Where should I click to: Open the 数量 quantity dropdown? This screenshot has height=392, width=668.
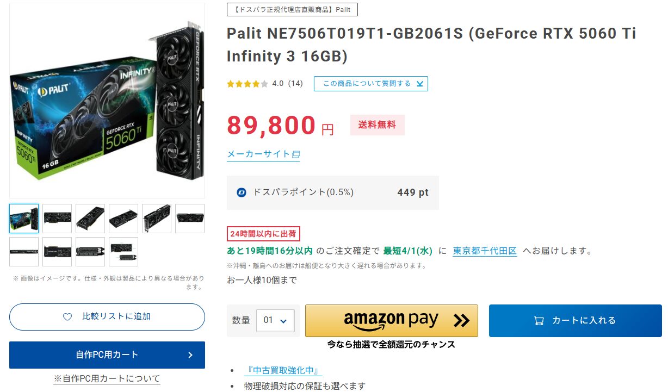(275, 321)
